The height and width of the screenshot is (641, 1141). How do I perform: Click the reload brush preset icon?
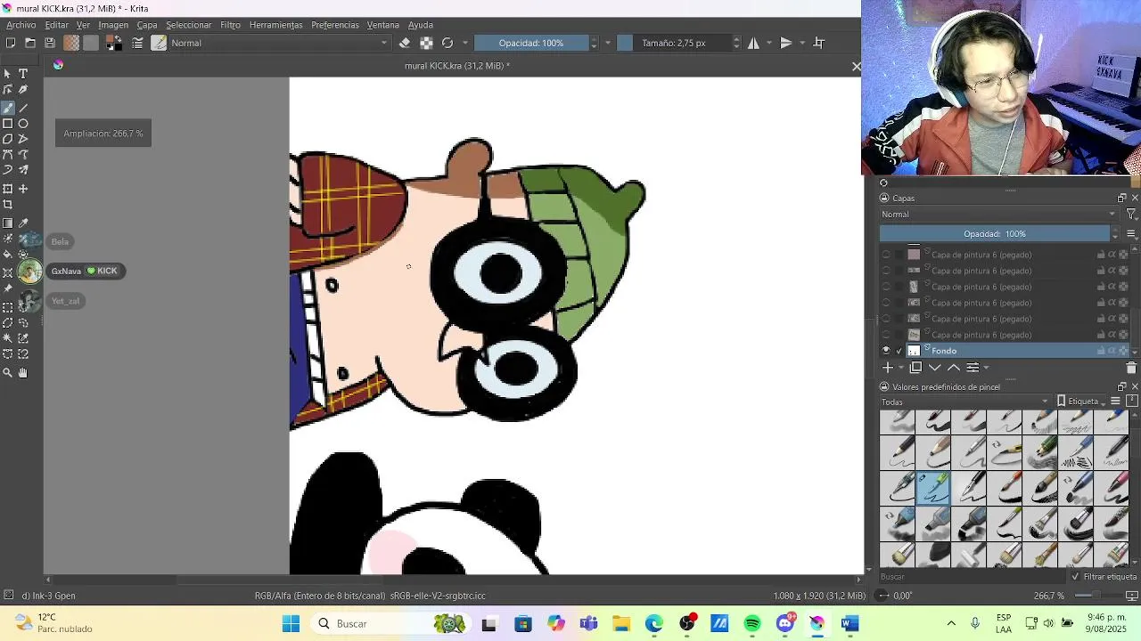pyautogui.click(x=447, y=43)
